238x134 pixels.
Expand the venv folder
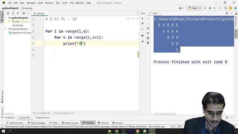[9, 22]
